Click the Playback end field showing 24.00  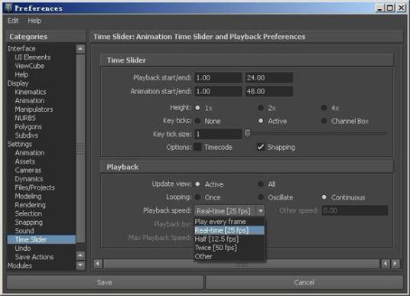(x=268, y=78)
